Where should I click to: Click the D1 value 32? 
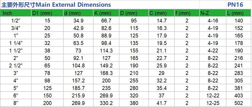(x=47, y=43)
